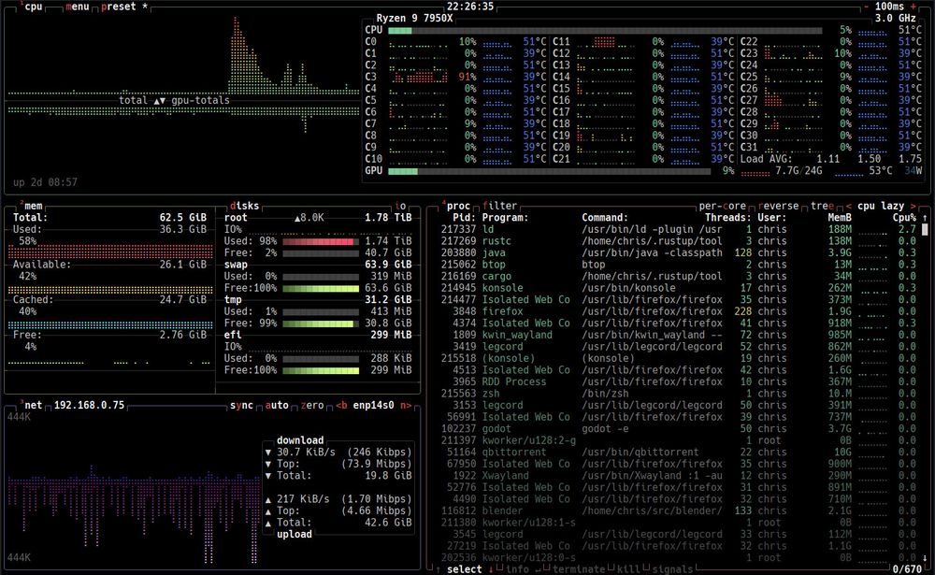Click the cpu lazy sort selector
Viewport: 935px width, 575px height.
click(x=881, y=206)
